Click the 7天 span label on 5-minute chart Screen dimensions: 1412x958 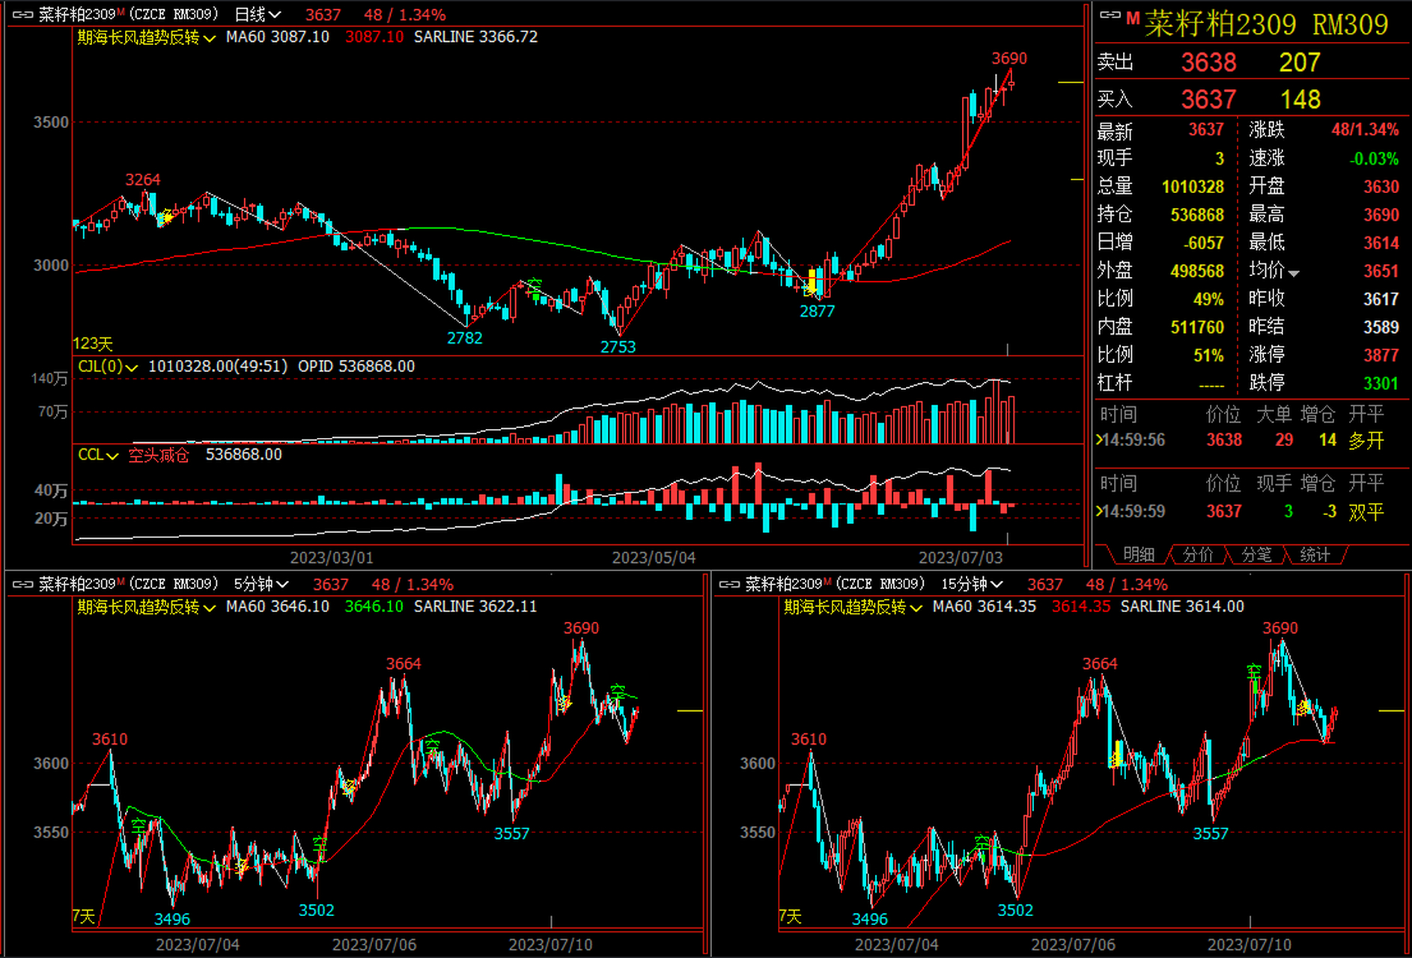(84, 917)
